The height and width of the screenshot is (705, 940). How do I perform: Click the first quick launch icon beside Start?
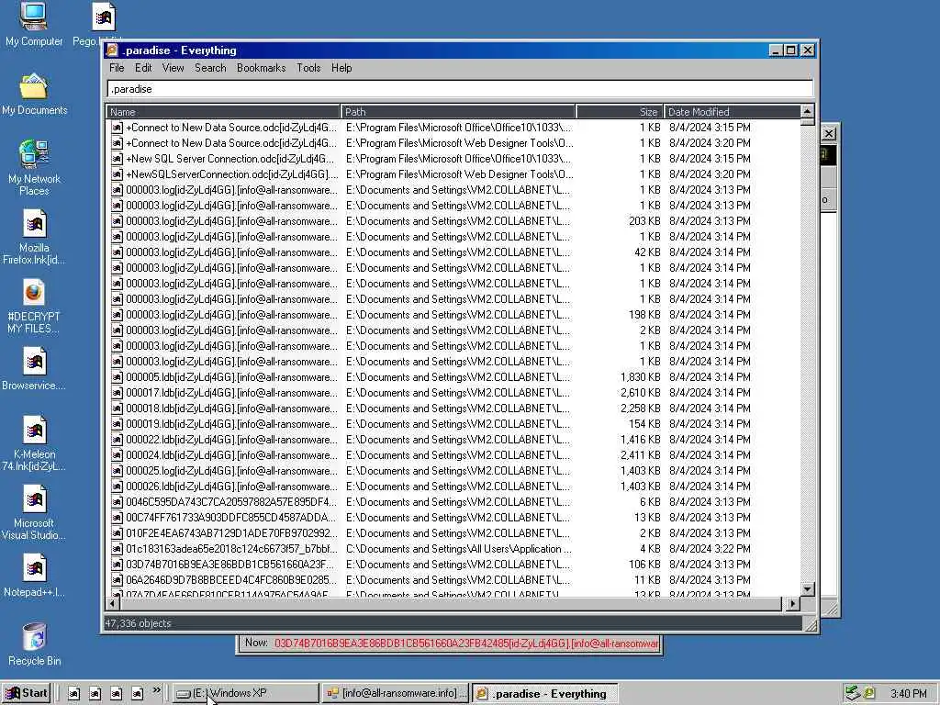(73, 693)
